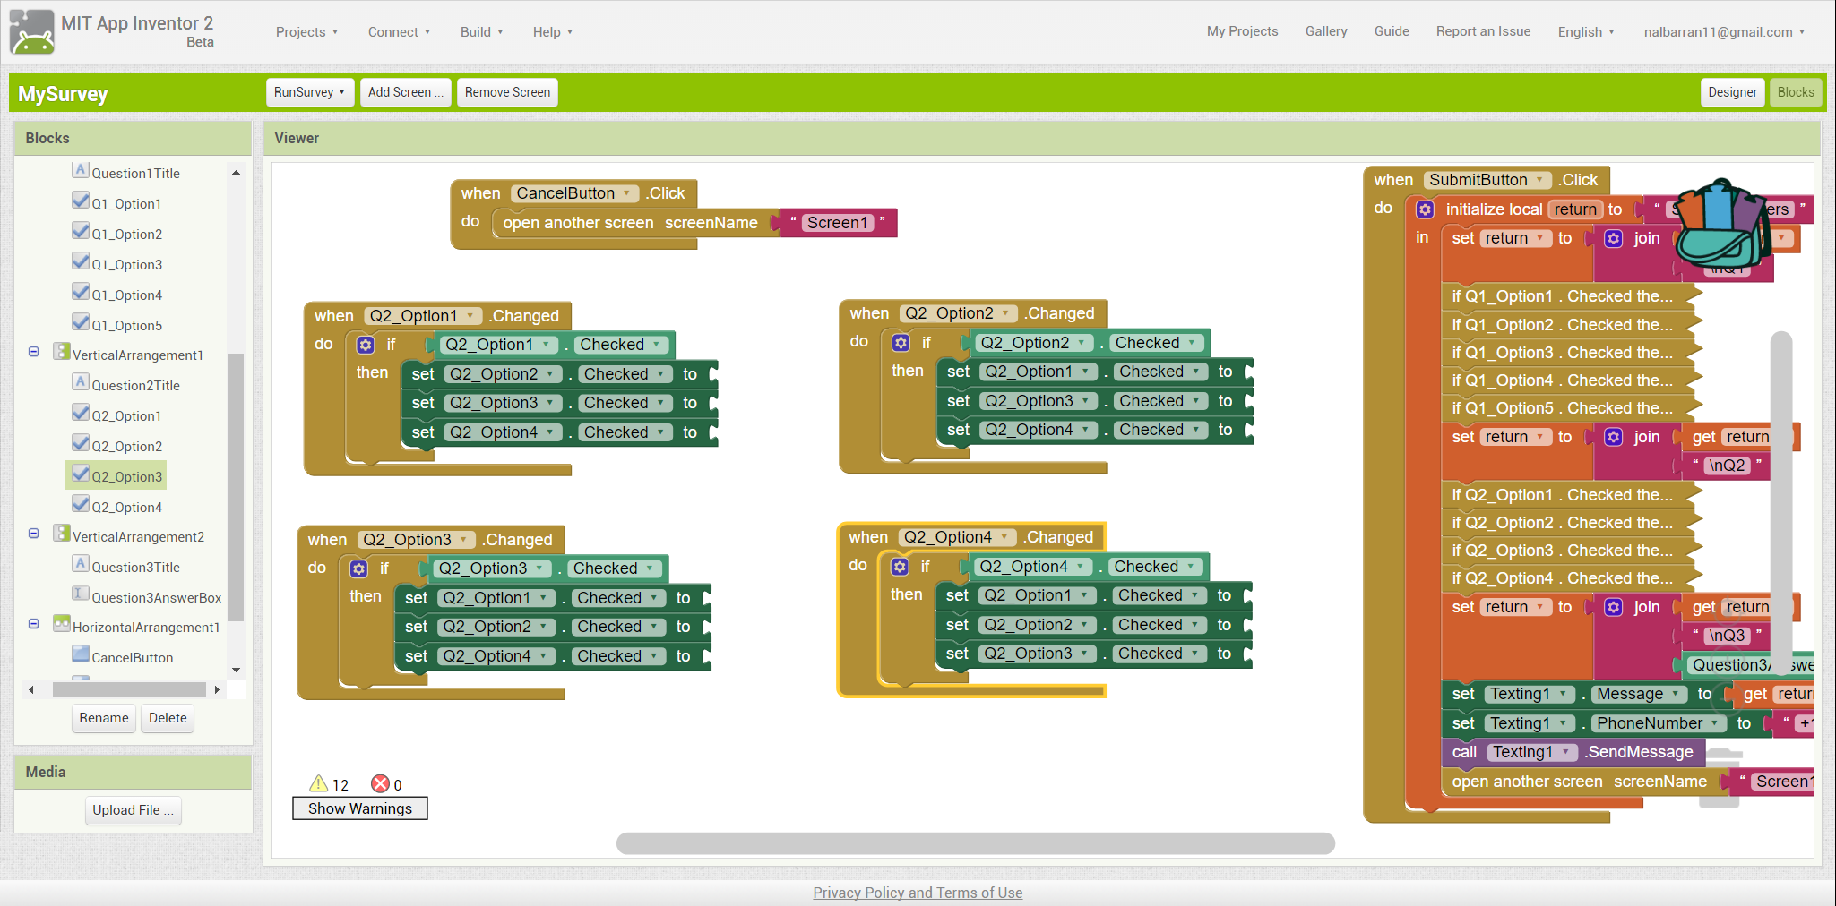Open Q2_Option4 dropdown in Changed event block
This screenshot has width=1836, height=906.
tap(958, 537)
